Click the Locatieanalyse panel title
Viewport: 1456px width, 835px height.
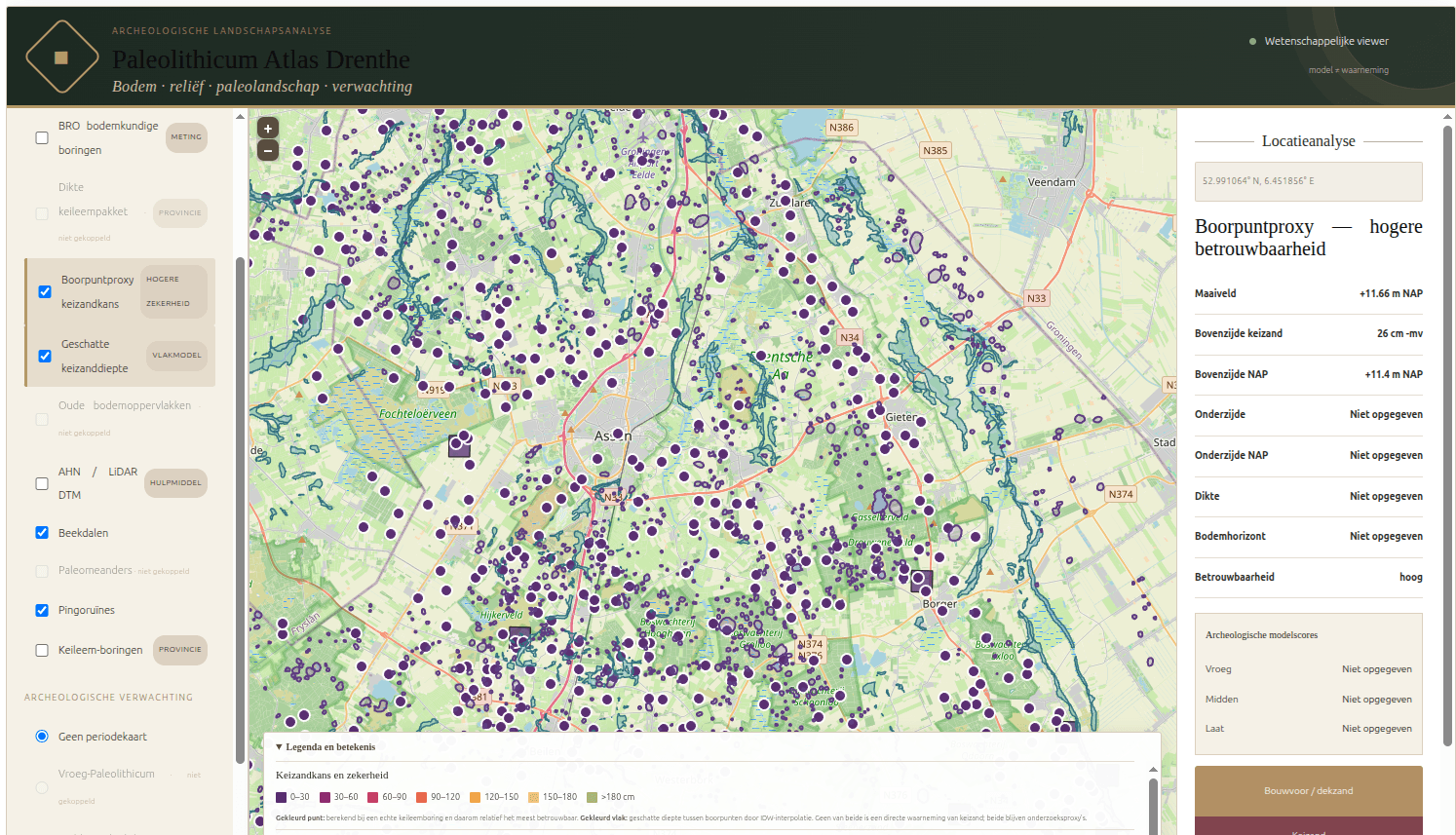(1309, 141)
